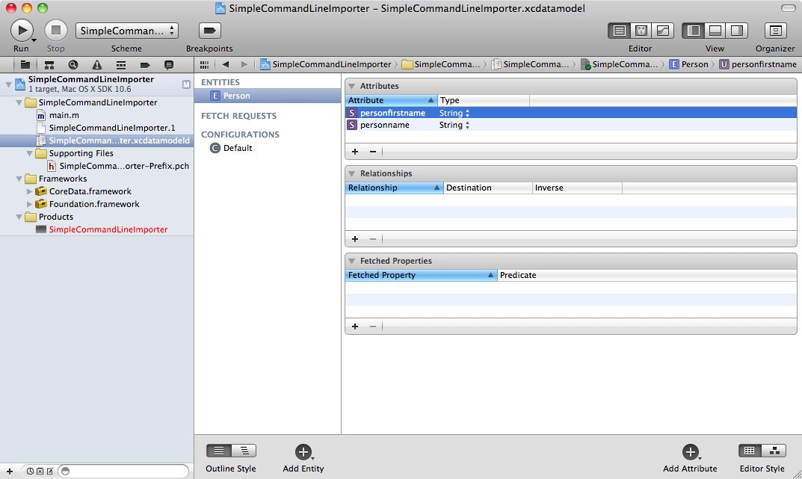Open main.m in the project navigator
This screenshot has width=802, height=479.
[64, 115]
